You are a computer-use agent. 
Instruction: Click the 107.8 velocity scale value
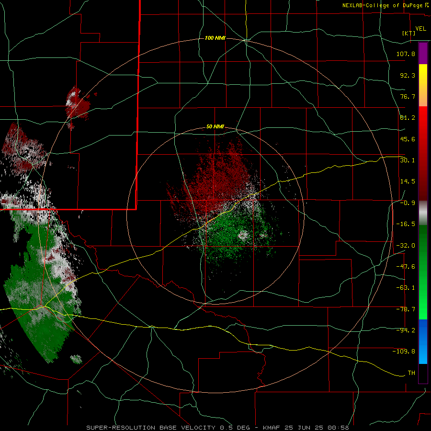pyautogui.click(x=406, y=54)
